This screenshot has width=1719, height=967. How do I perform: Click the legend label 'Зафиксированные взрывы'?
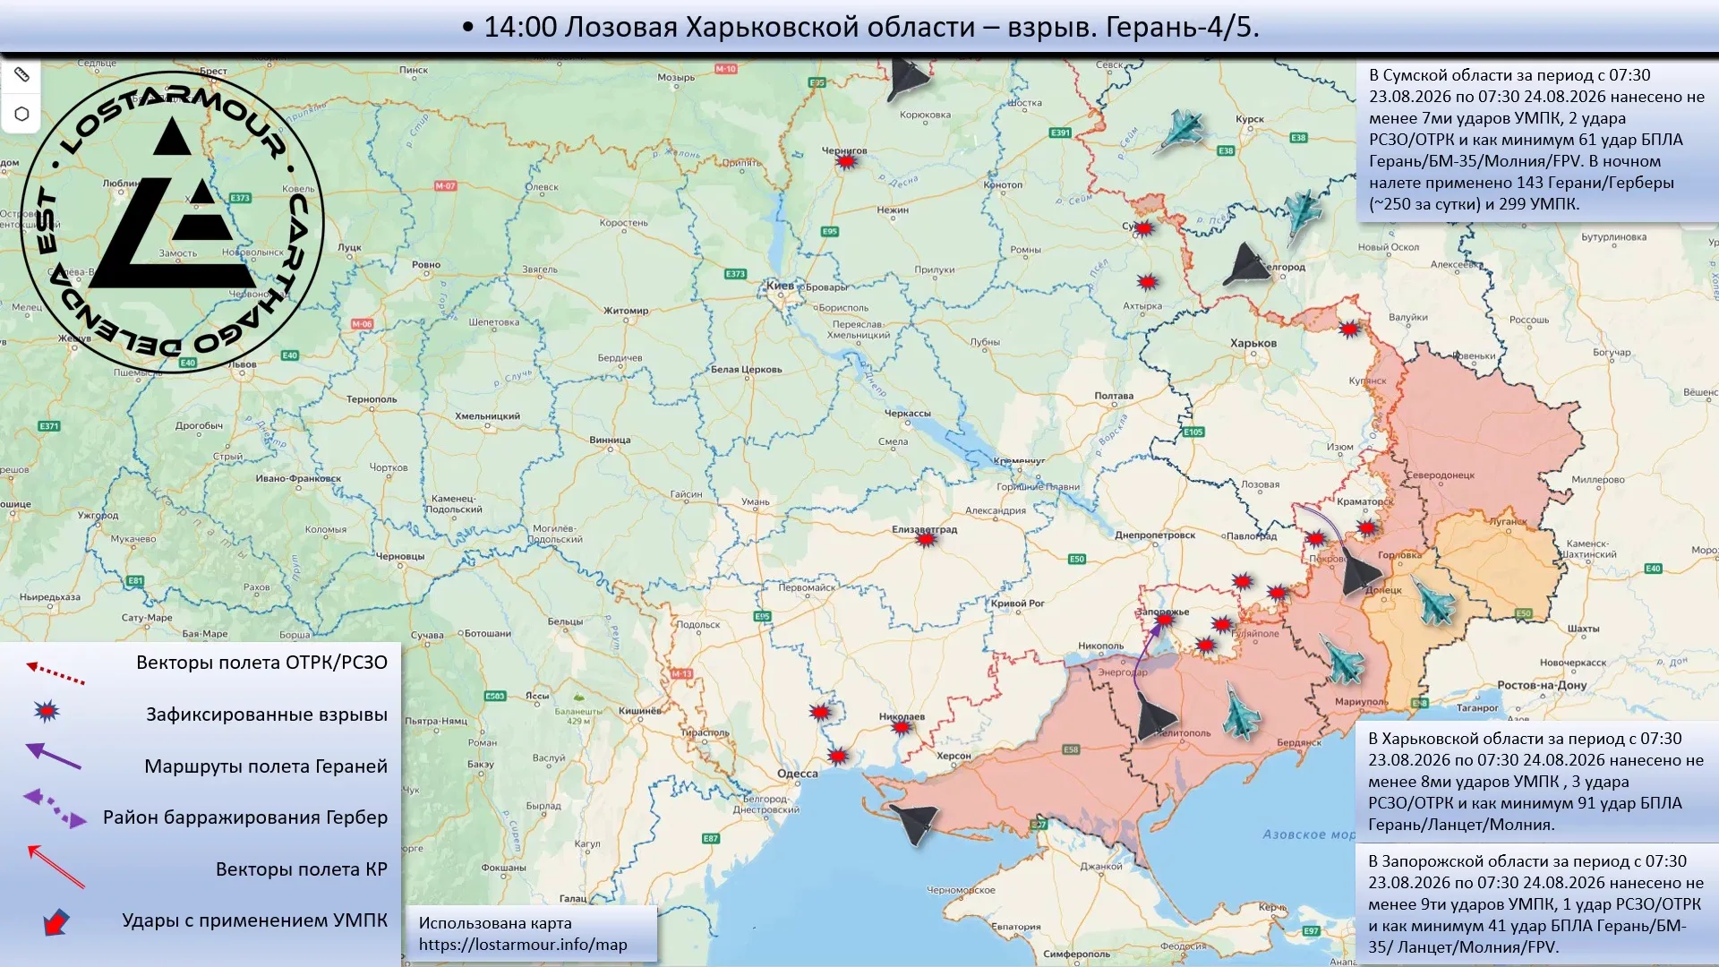(267, 715)
